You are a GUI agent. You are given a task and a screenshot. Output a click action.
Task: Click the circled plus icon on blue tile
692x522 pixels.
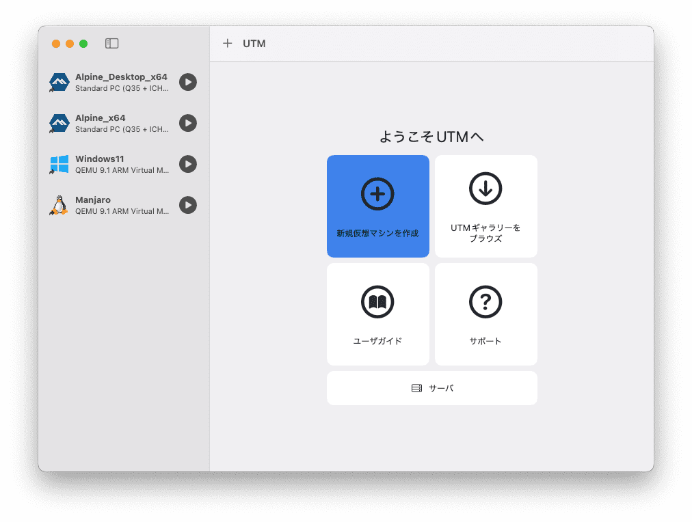coord(377,194)
